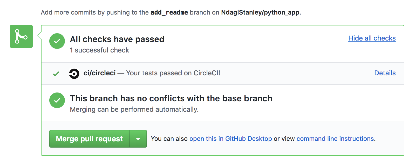Click the green git merge icon

point(21,36)
